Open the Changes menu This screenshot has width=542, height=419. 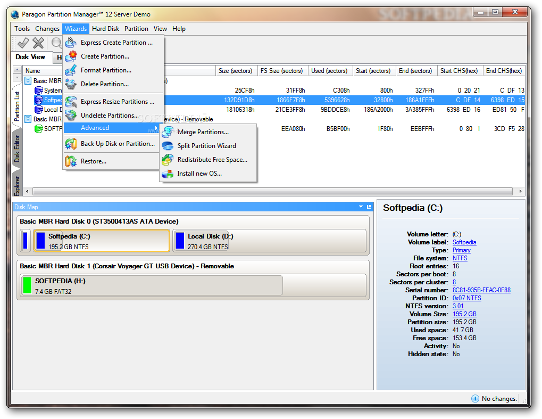click(47, 29)
